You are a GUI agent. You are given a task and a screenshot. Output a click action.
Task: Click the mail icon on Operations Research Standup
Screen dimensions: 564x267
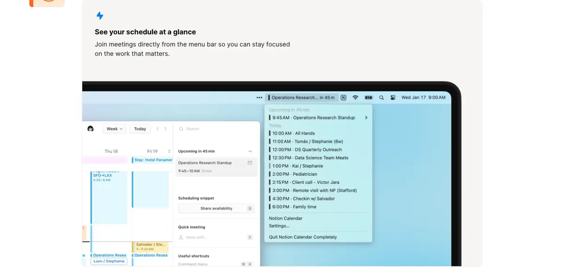coord(250,163)
